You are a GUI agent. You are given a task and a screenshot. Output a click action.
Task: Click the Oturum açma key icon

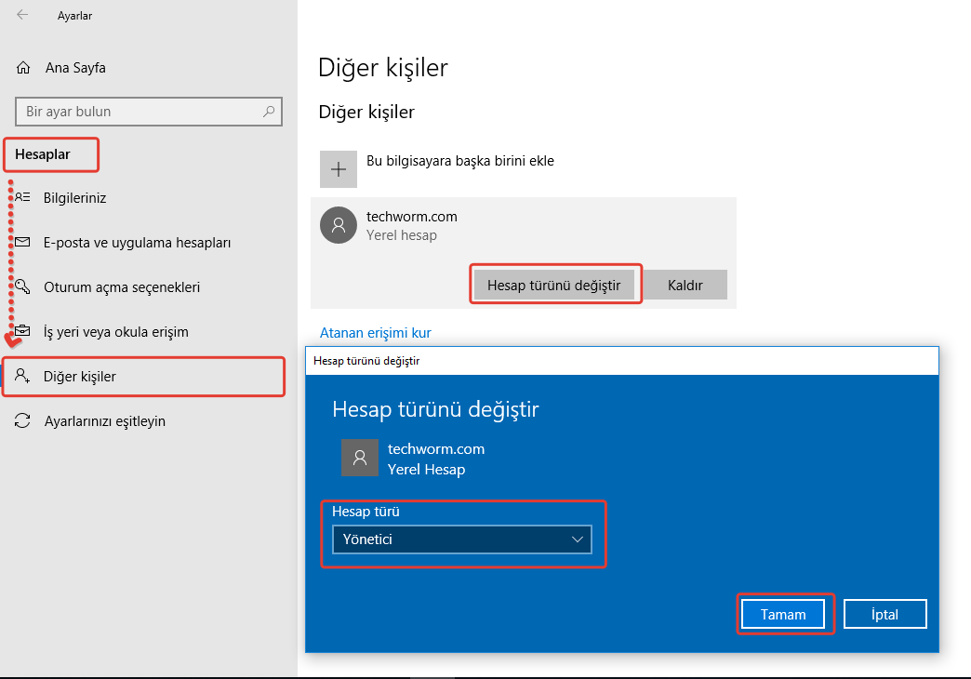(x=23, y=287)
